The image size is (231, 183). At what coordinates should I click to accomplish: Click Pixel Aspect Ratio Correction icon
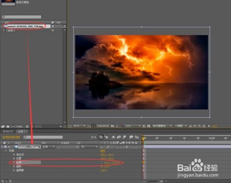point(190,126)
